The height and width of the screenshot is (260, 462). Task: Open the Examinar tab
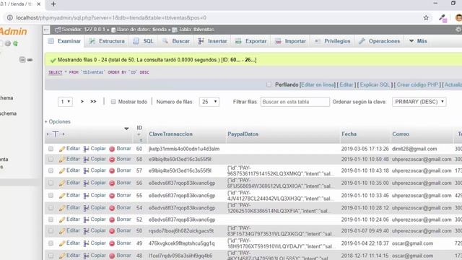pos(64,41)
